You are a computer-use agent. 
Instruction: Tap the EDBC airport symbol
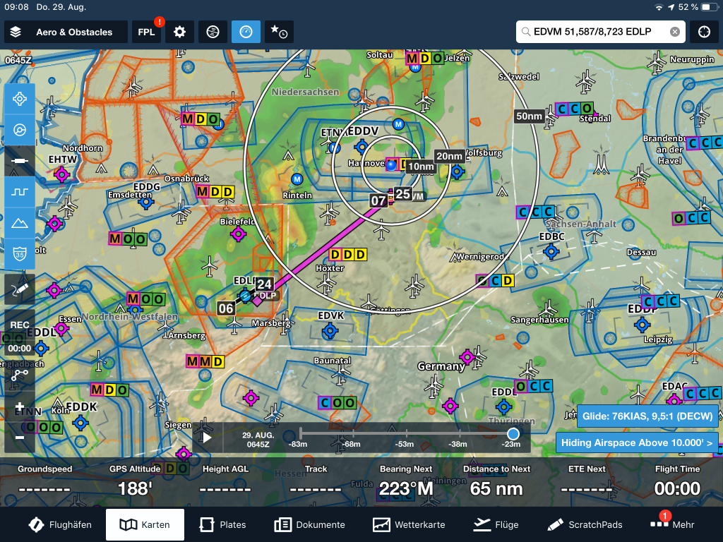551,252
